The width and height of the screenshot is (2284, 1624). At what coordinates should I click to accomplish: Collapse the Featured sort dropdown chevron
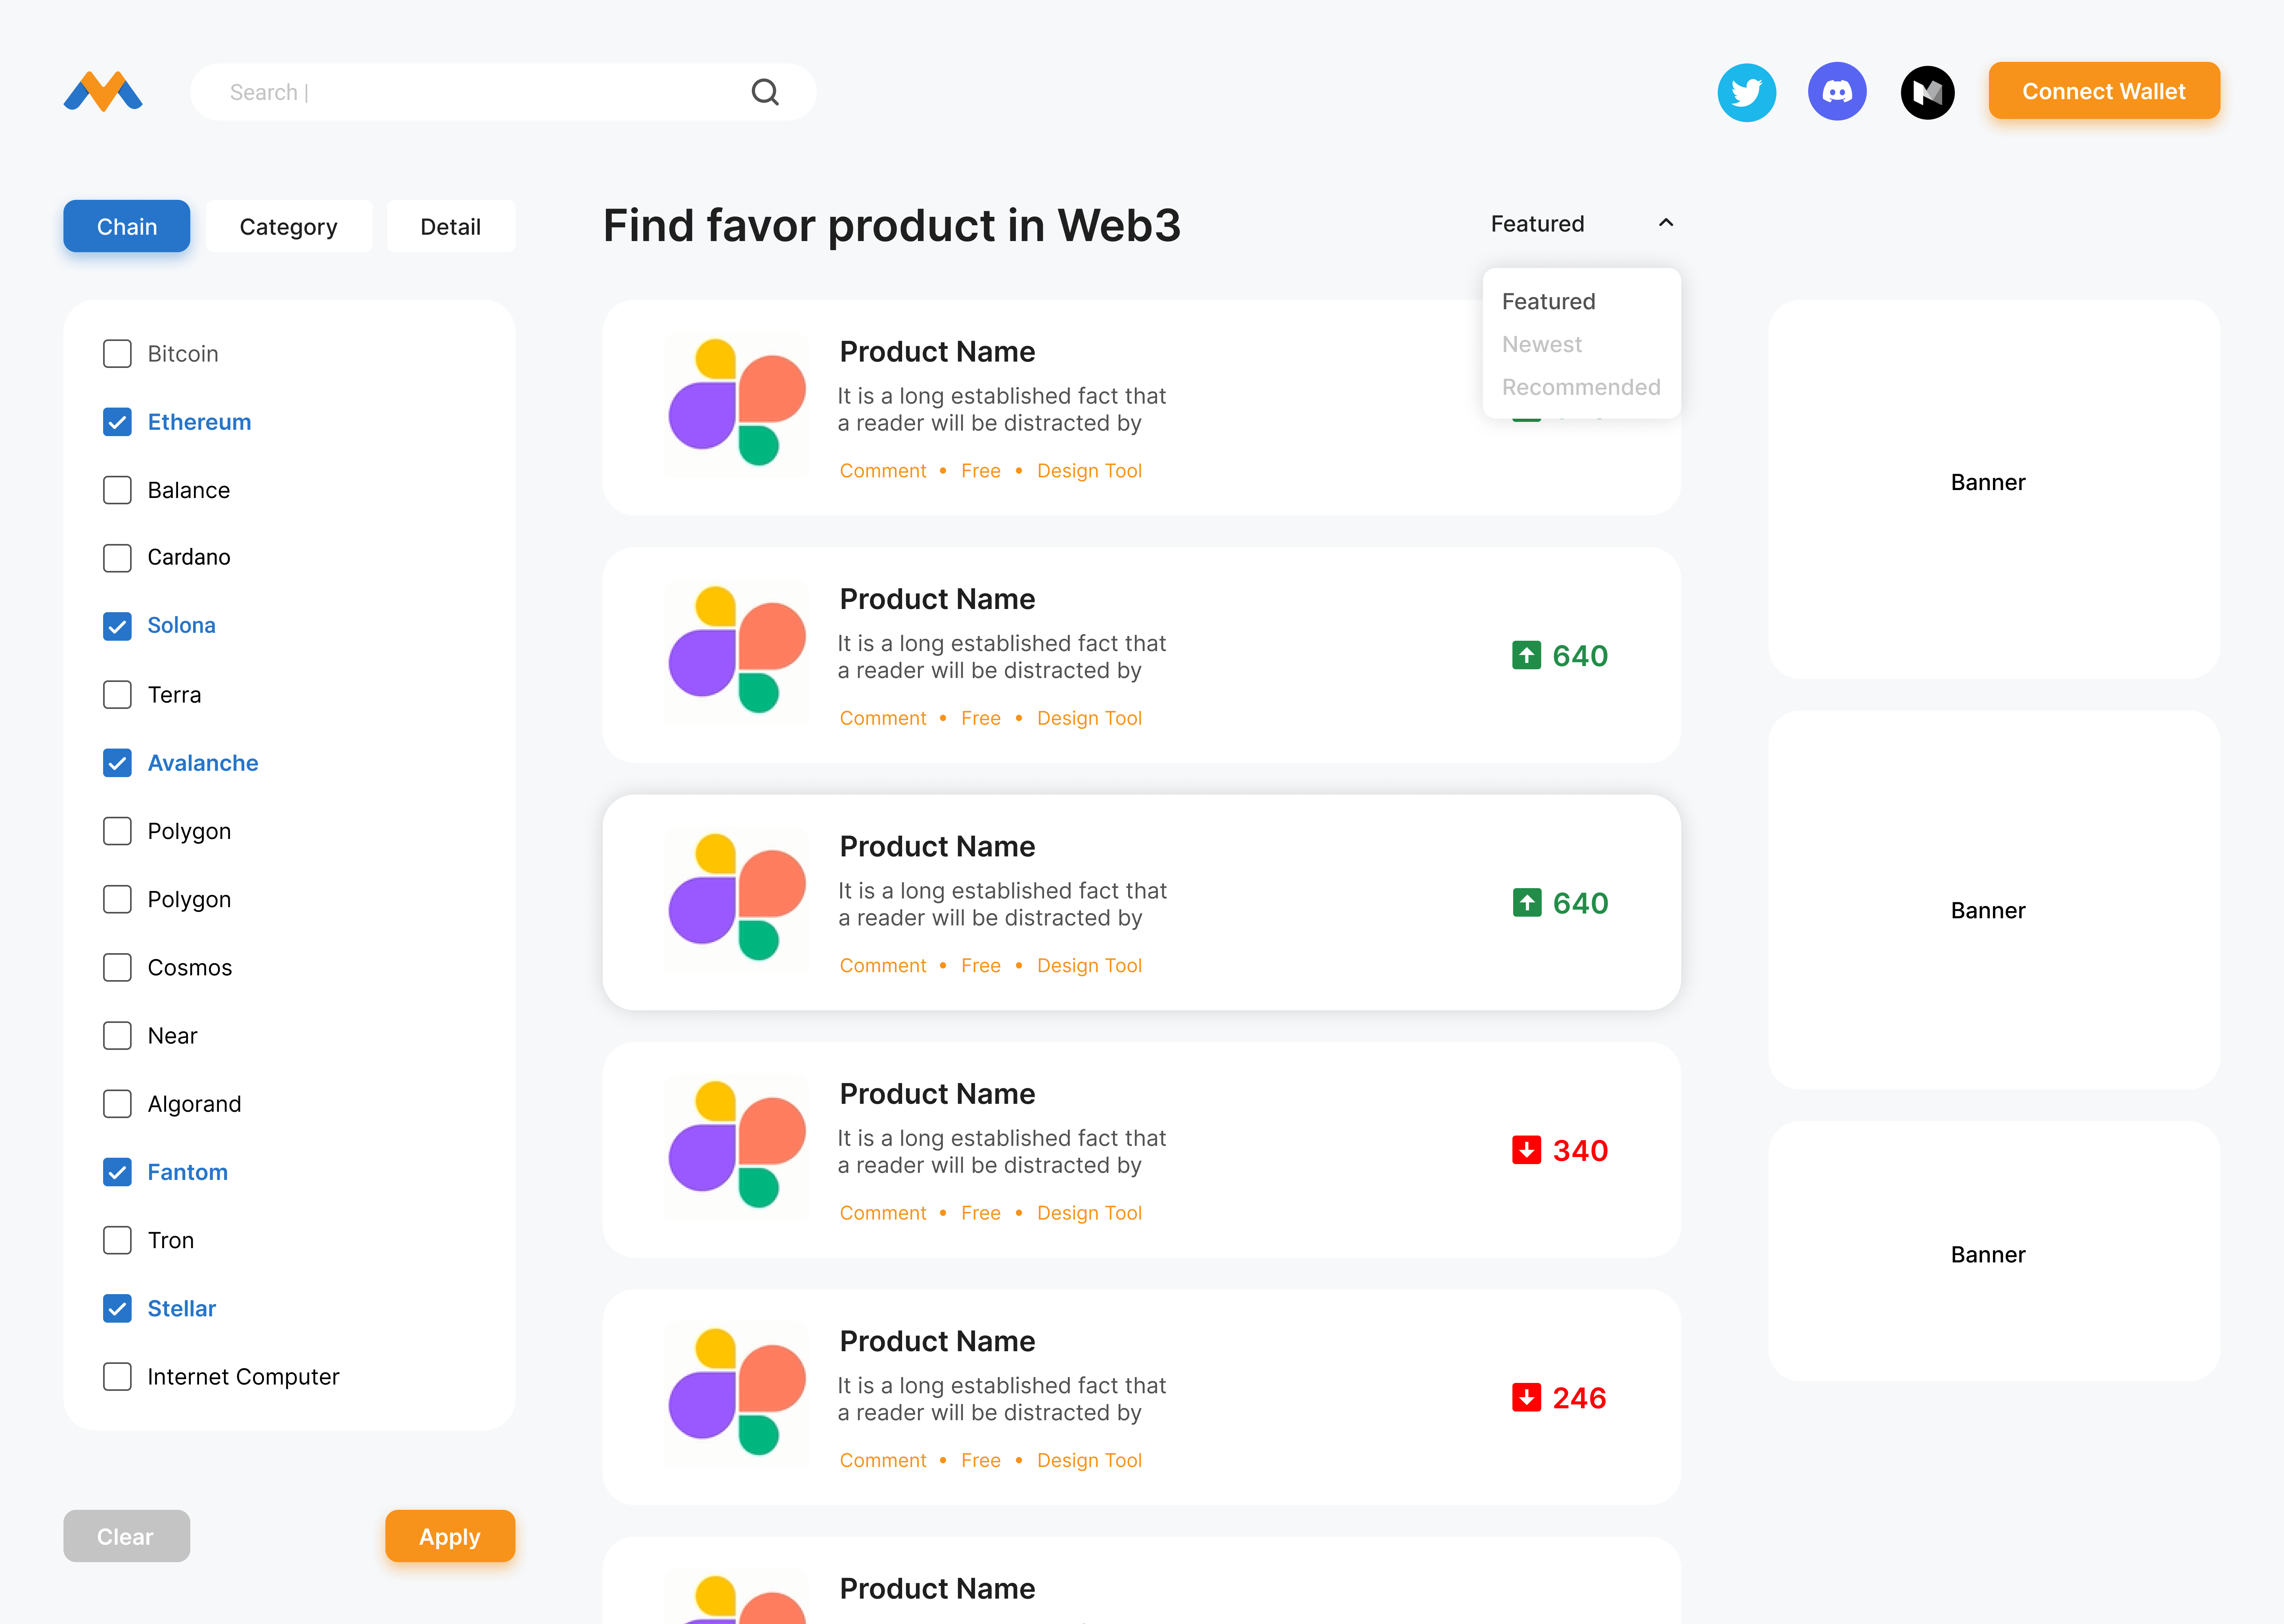[1665, 223]
